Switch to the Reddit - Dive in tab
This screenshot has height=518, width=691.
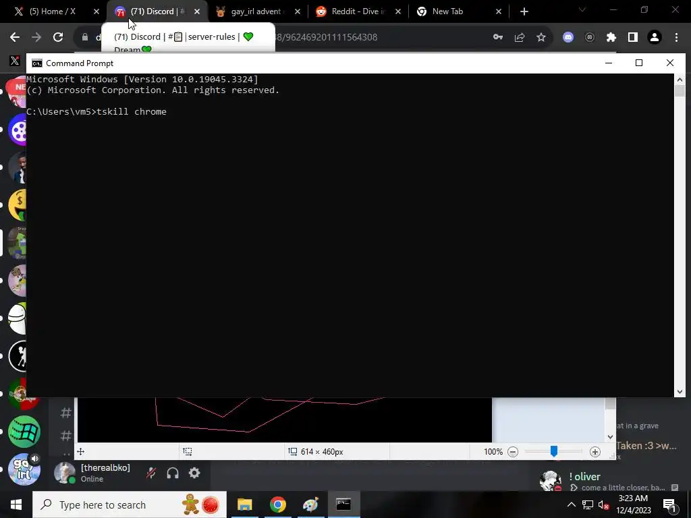tap(358, 11)
